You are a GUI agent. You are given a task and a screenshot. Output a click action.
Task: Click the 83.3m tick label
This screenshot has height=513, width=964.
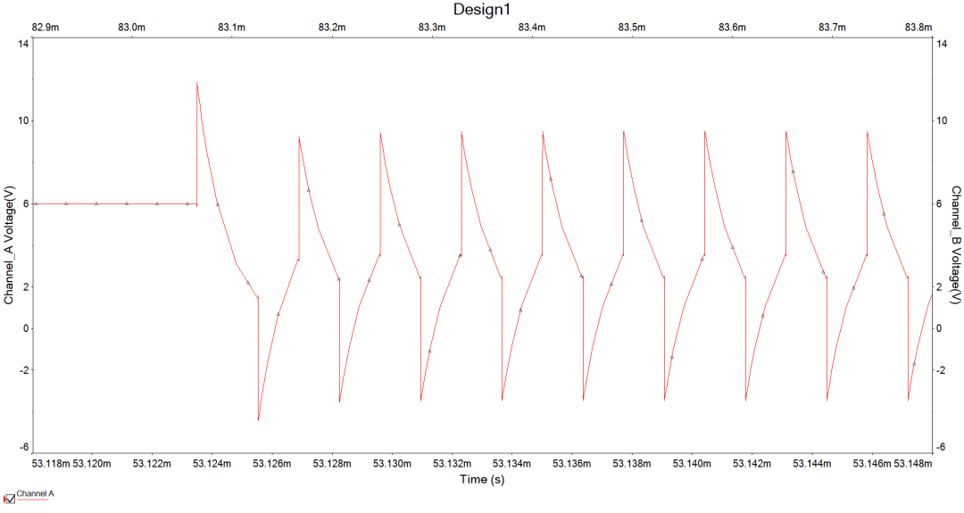coord(432,28)
